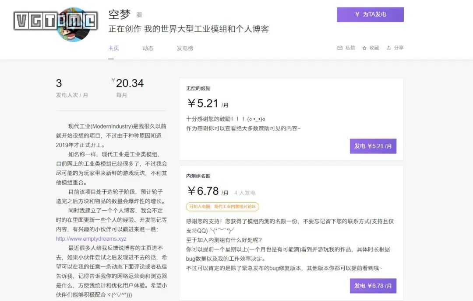Image resolution: width=473 pixels, height=301 pixels.
Task: Select the 内测组名额 plan title
Action: [x=198, y=176]
